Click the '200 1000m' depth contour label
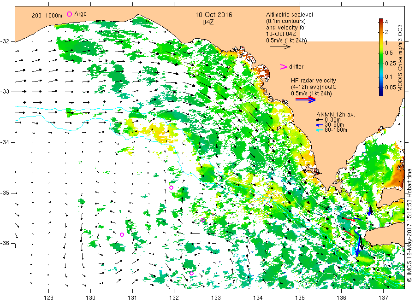Viewport: 415px width, 304px height. (x=47, y=16)
